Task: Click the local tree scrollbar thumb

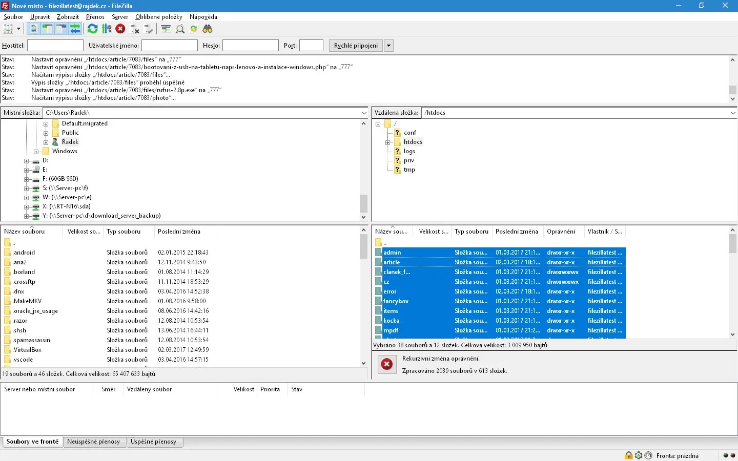Action: 364,203
